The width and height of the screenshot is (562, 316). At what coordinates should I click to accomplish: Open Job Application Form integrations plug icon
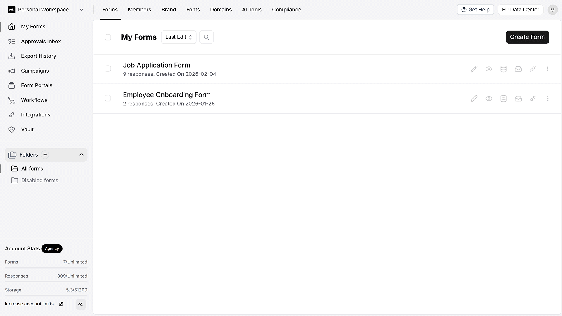[533, 69]
